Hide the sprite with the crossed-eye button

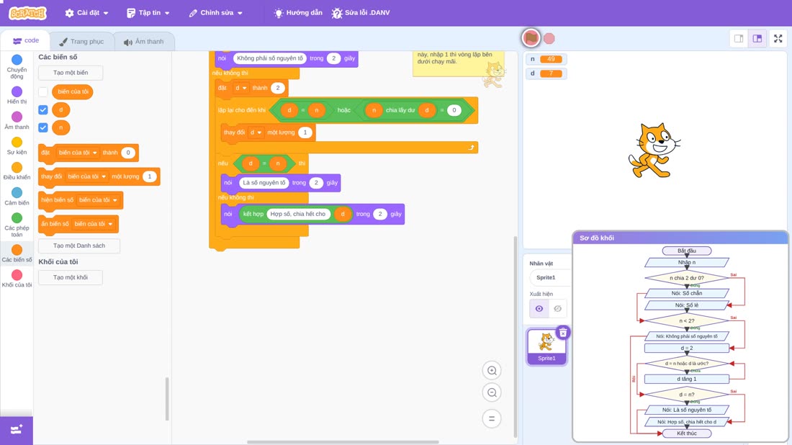click(557, 309)
